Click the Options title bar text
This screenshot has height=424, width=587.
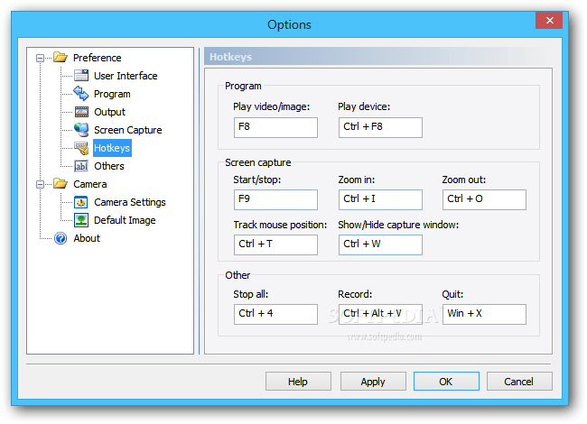(289, 24)
